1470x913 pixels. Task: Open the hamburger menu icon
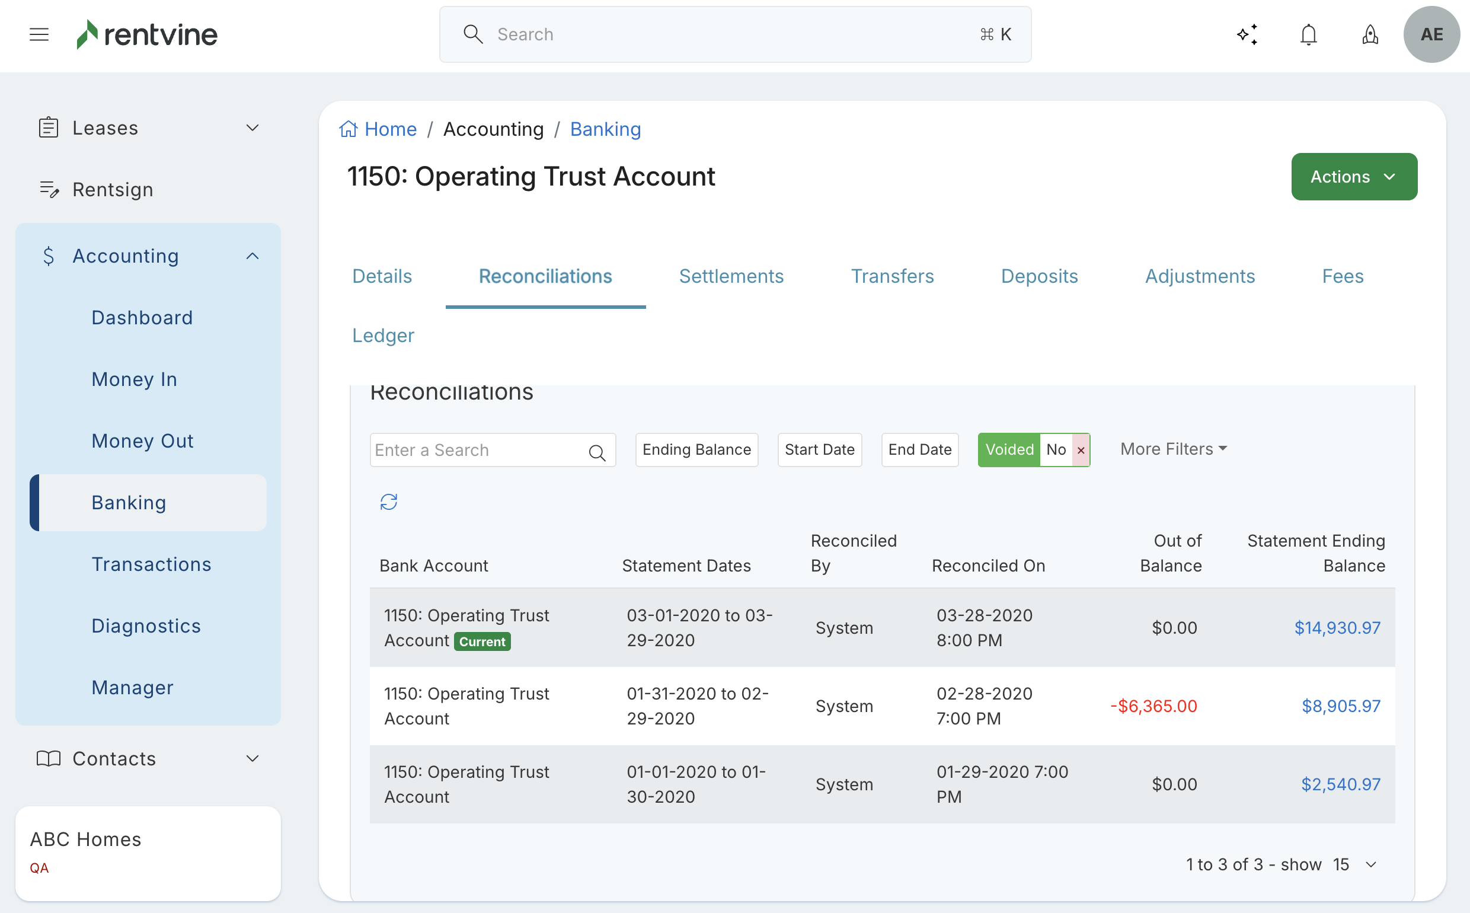click(x=39, y=34)
